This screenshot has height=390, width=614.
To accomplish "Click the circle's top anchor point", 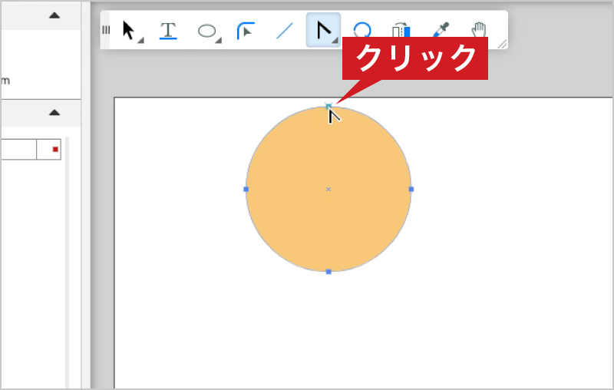I will [328, 106].
